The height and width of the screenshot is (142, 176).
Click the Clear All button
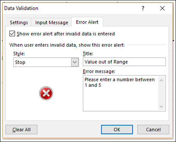(21, 130)
